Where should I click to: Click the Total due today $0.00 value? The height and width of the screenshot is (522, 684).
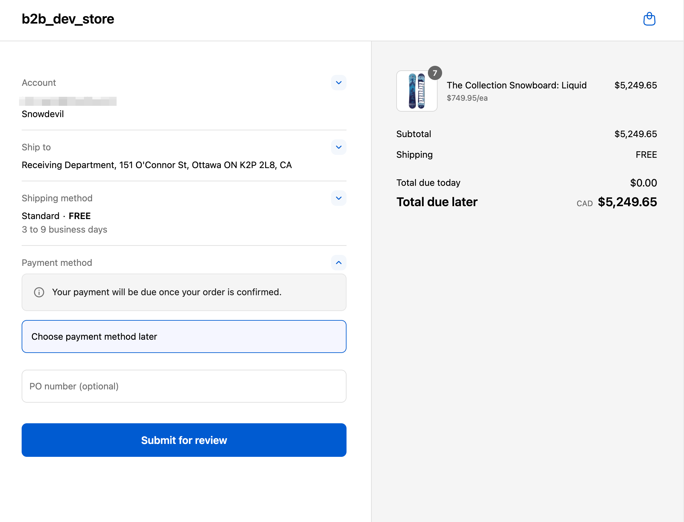coord(643,183)
